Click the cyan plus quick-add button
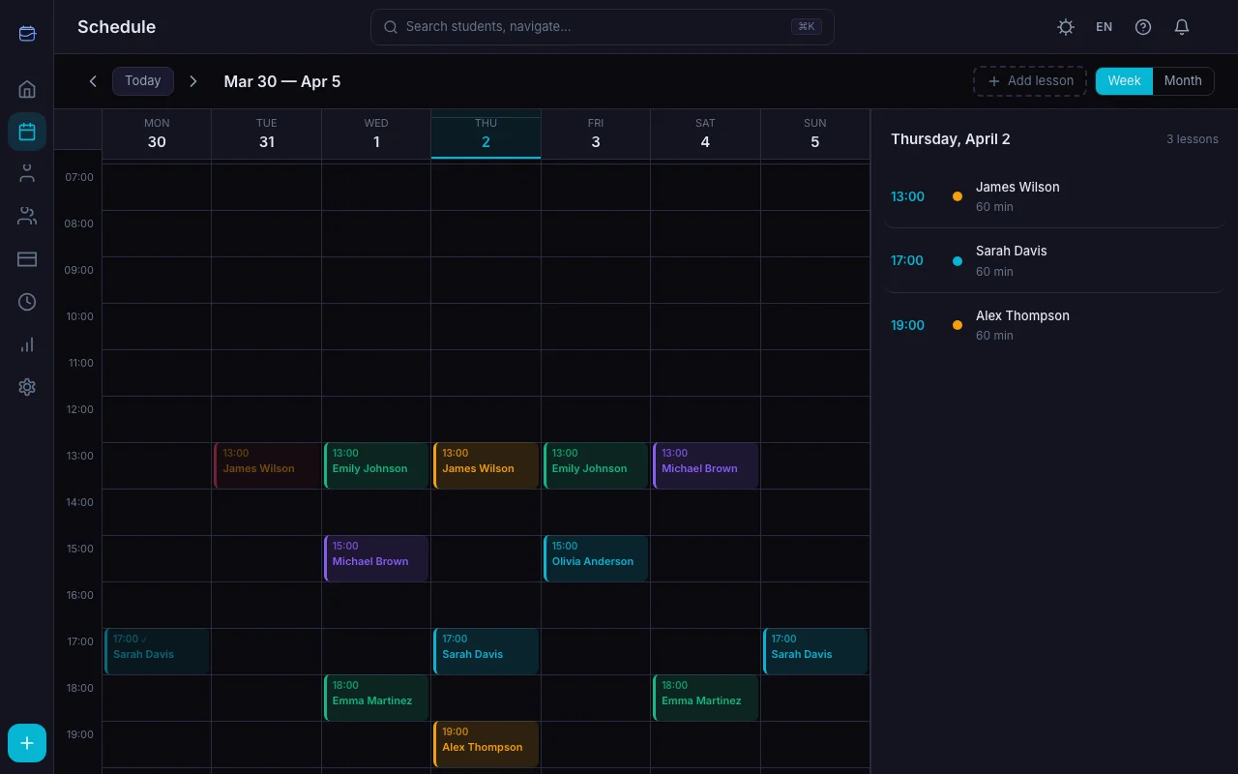 click(27, 743)
